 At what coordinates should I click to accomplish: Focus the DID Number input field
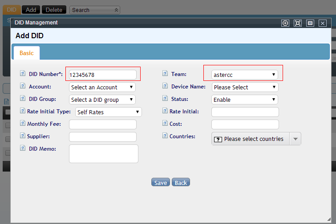102,75
